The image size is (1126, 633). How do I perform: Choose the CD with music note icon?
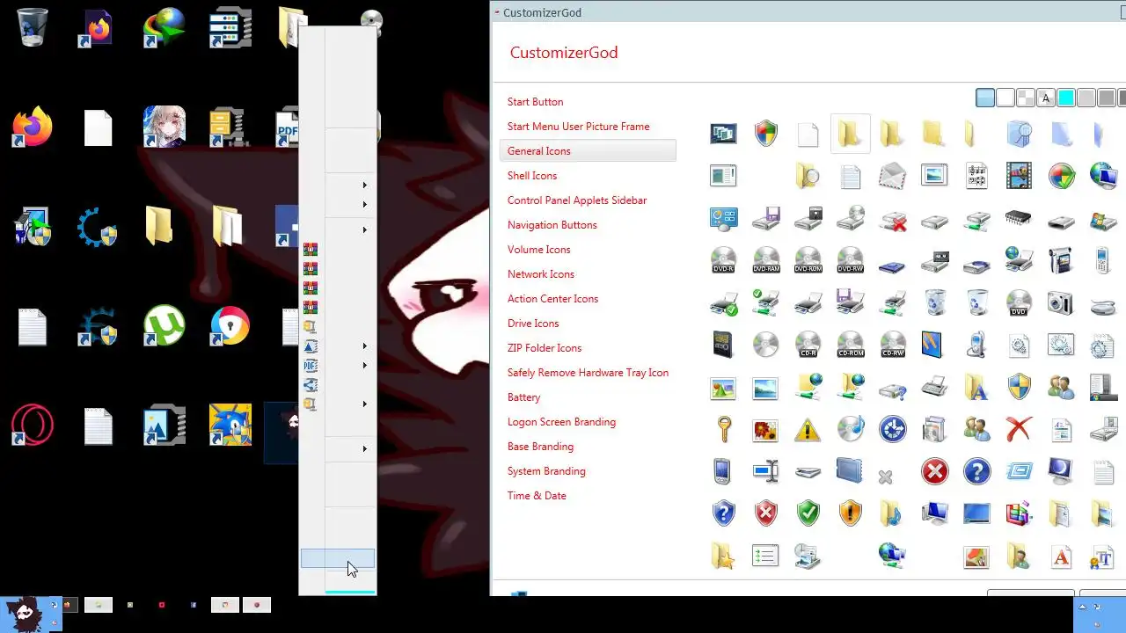(850, 429)
